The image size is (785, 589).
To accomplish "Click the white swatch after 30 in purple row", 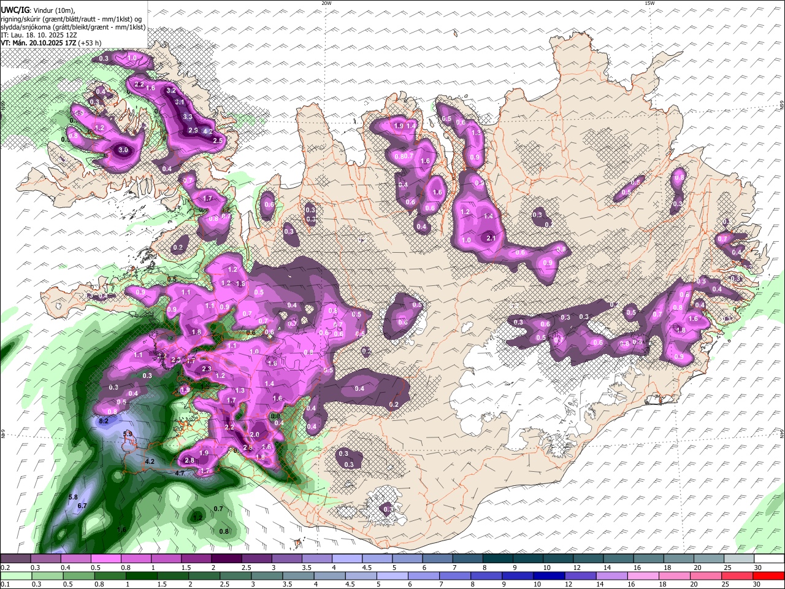I will pos(770,559).
